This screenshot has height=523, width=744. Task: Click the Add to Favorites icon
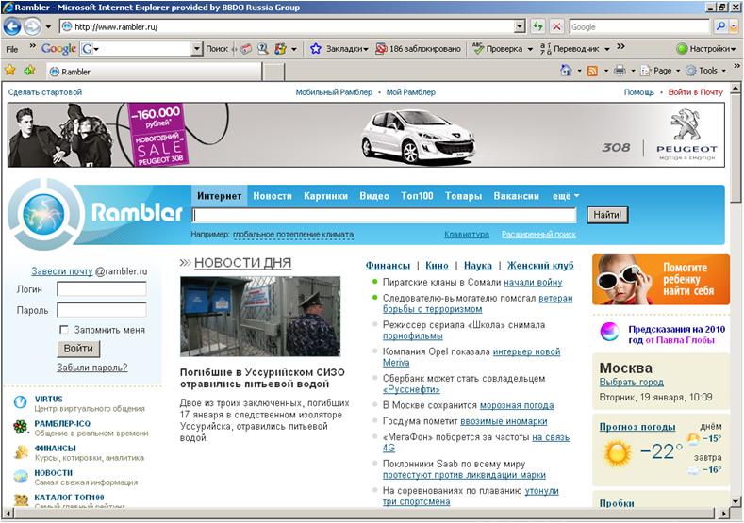click(29, 71)
